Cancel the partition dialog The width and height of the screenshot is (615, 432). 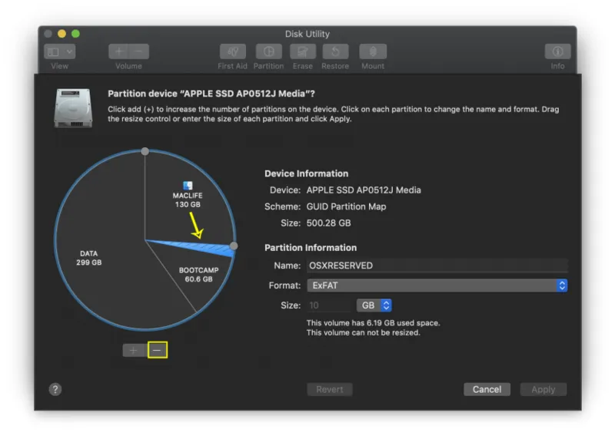(x=487, y=389)
